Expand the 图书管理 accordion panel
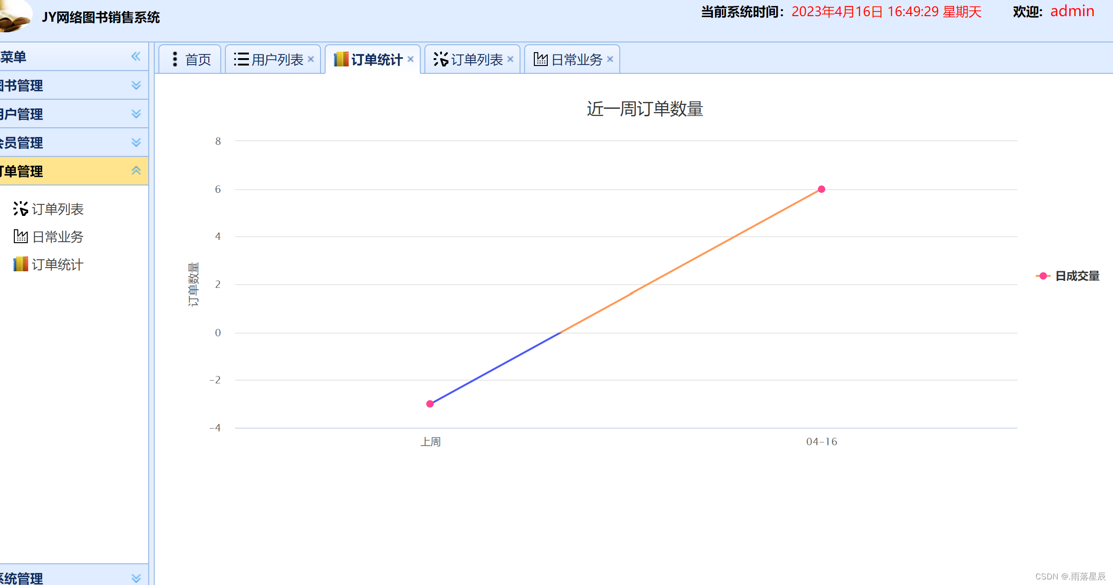The image size is (1113, 585). pyautogui.click(x=136, y=85)
